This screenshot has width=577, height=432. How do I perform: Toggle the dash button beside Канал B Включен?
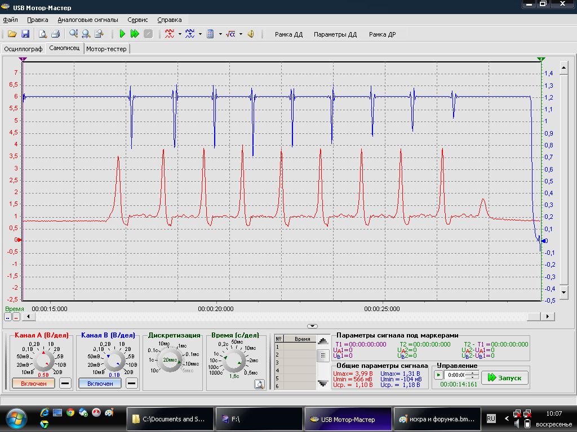131,384
